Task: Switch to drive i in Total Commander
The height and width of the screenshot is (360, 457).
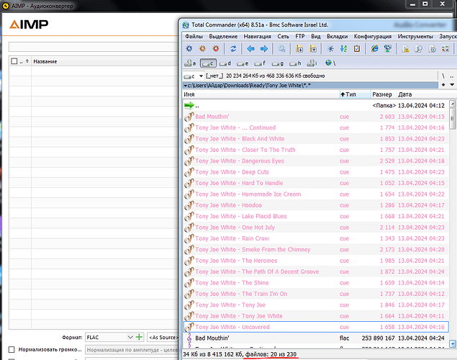Action: click(312, 63)
